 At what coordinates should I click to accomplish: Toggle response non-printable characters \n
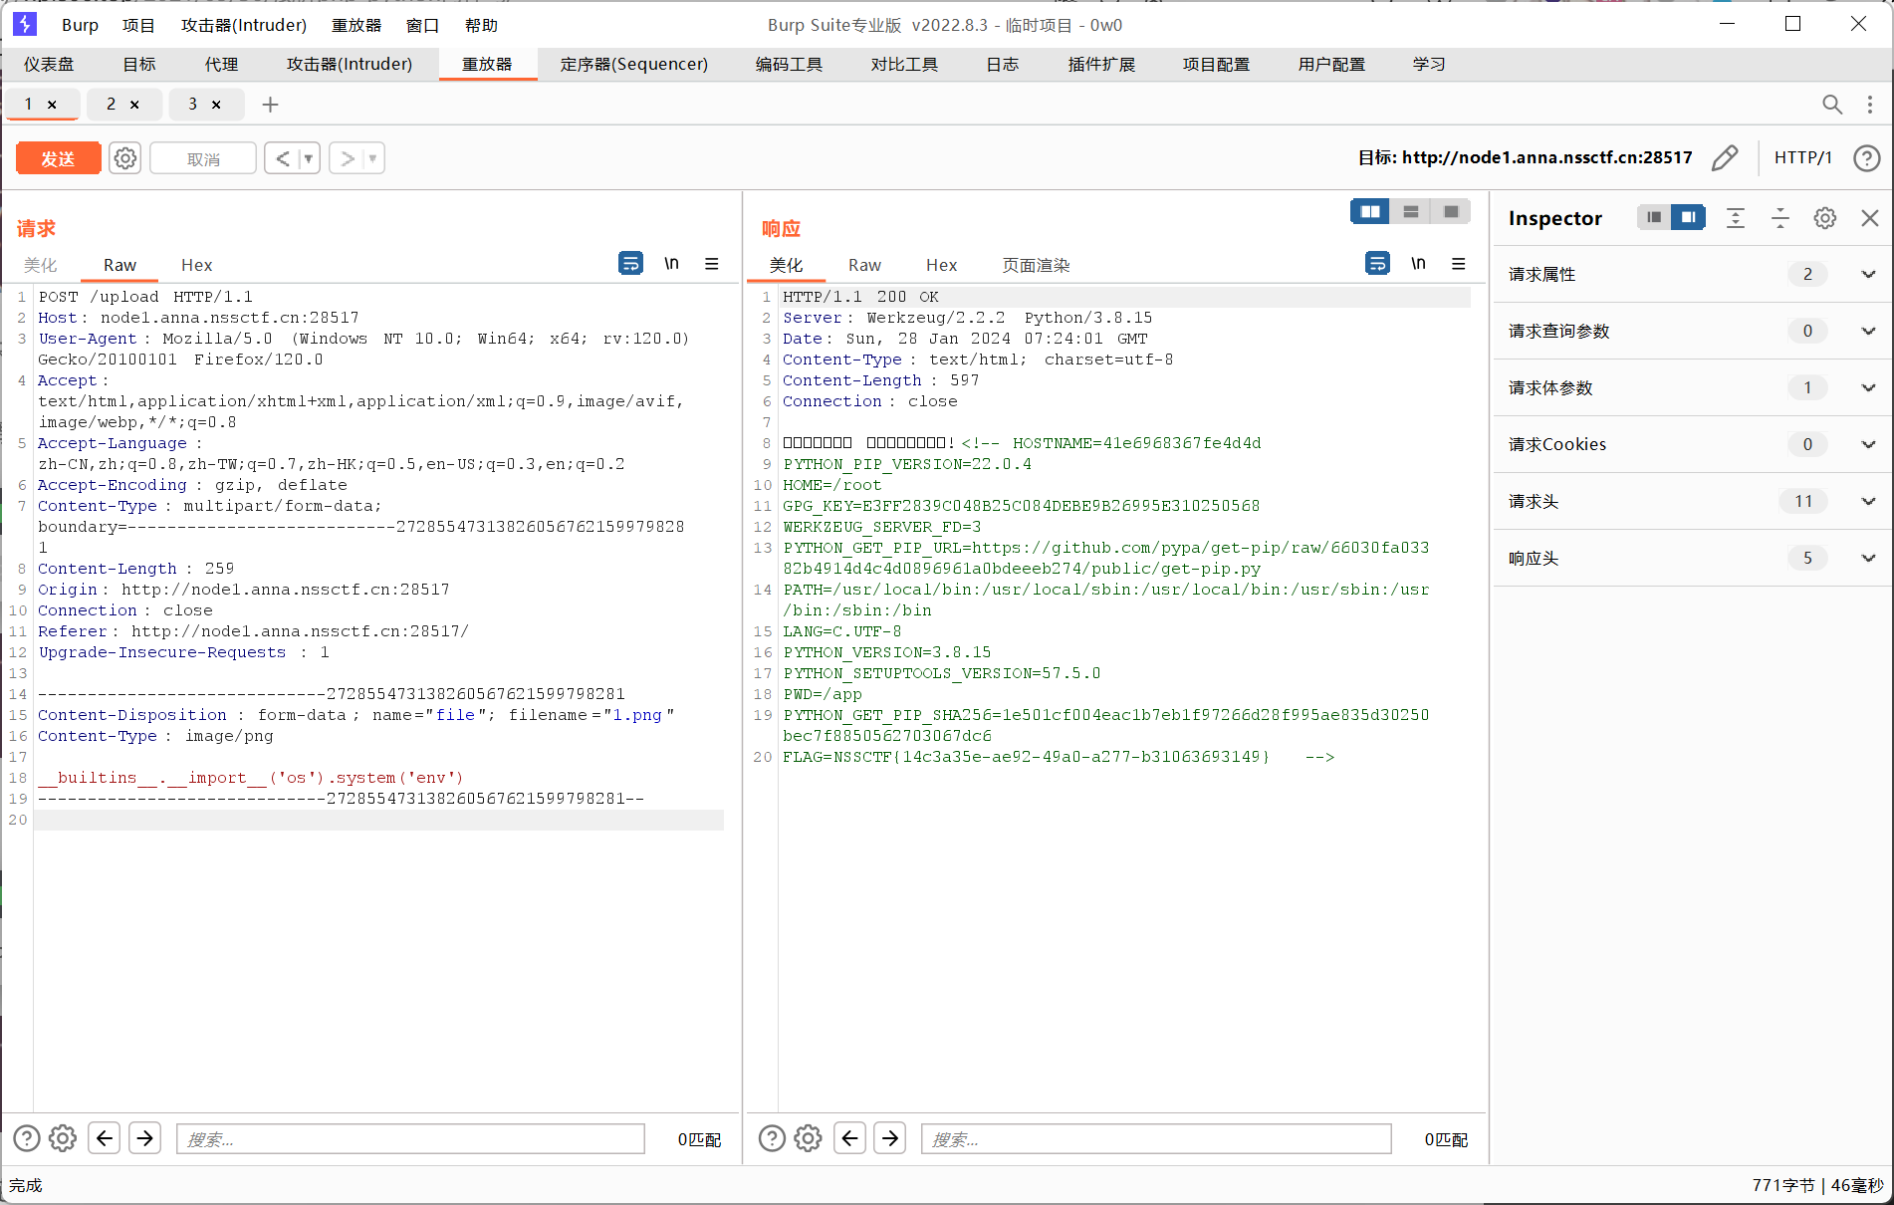1419,263
